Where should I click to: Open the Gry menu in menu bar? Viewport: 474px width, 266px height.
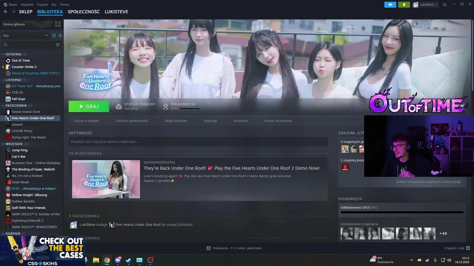pos(54,4)
